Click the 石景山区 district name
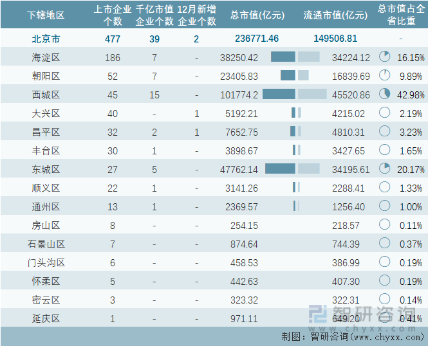This screenshot has height=346, width=428. [46, 244]
